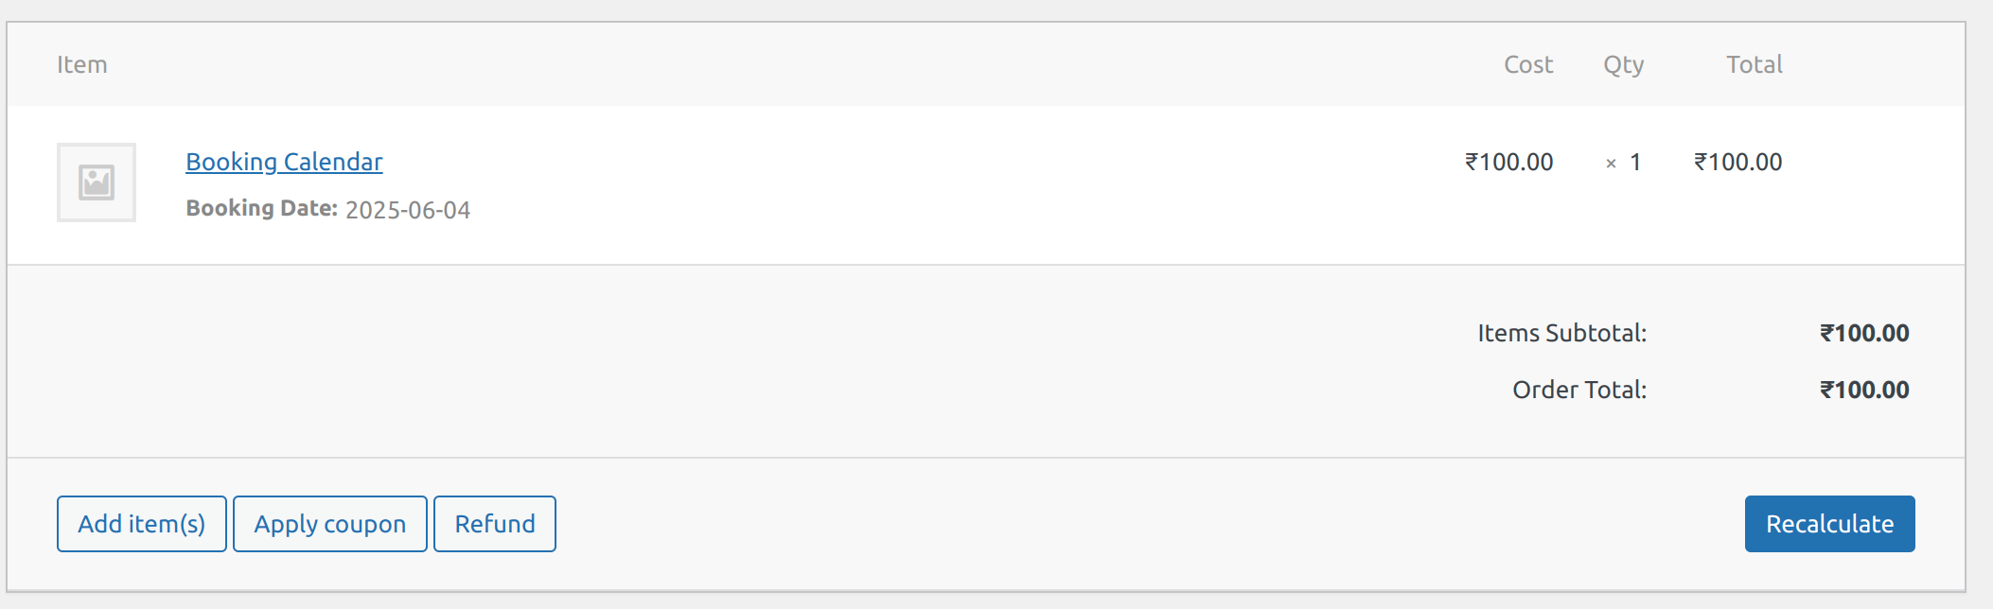Click the multiplication sign next to quantity
This screenshot has height=609, width=1993.
click(x=1611, y=164)
